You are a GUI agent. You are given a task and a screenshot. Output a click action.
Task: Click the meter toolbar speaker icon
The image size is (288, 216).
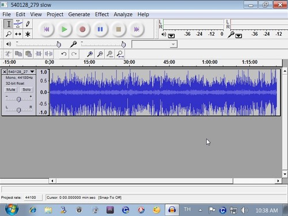tap(164, 35)
